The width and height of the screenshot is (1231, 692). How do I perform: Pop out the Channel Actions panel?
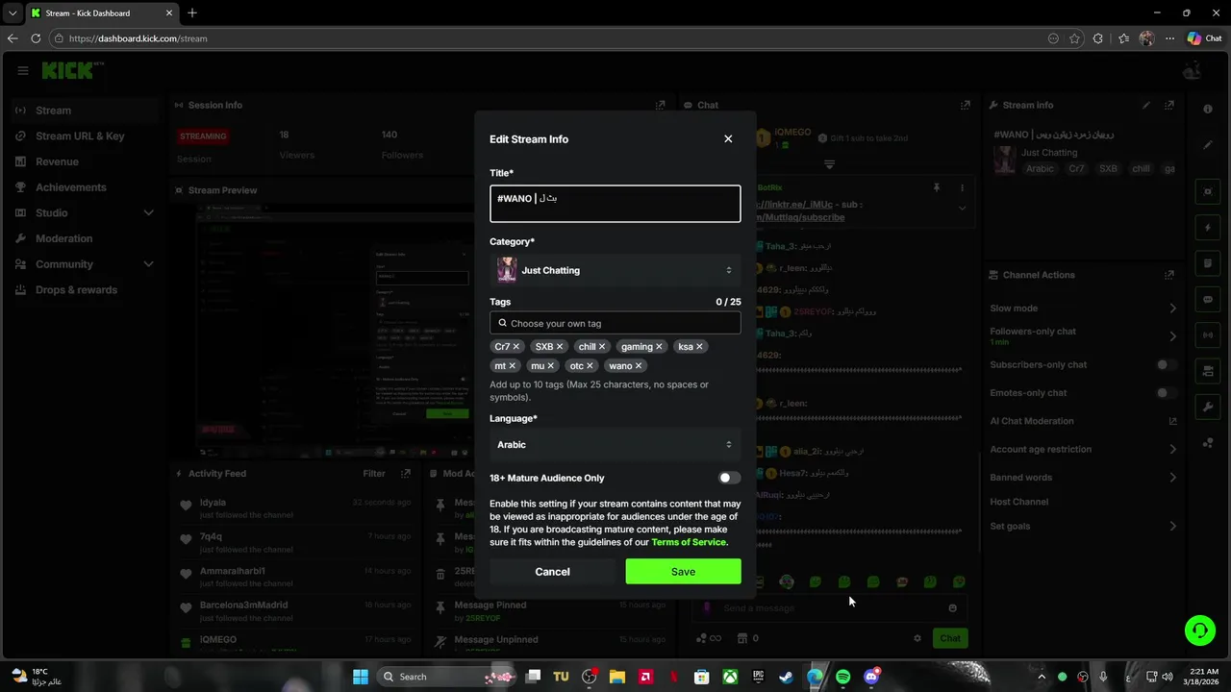click(x=1169, y=275)
